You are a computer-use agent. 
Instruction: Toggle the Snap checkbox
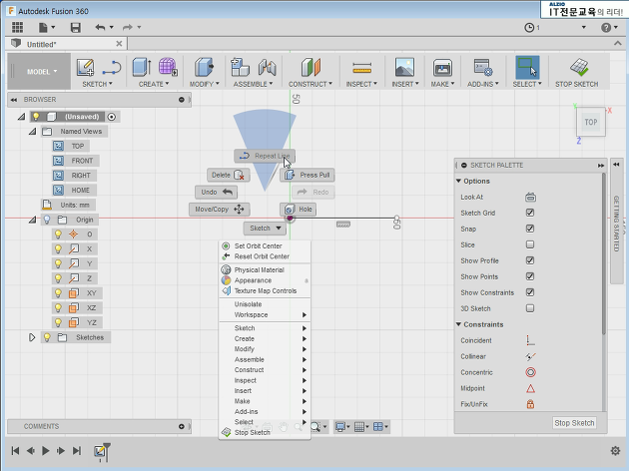tap(530, 229)
